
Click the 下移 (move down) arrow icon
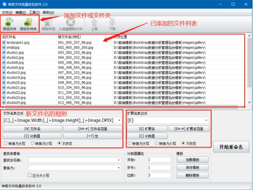point(112,22)
